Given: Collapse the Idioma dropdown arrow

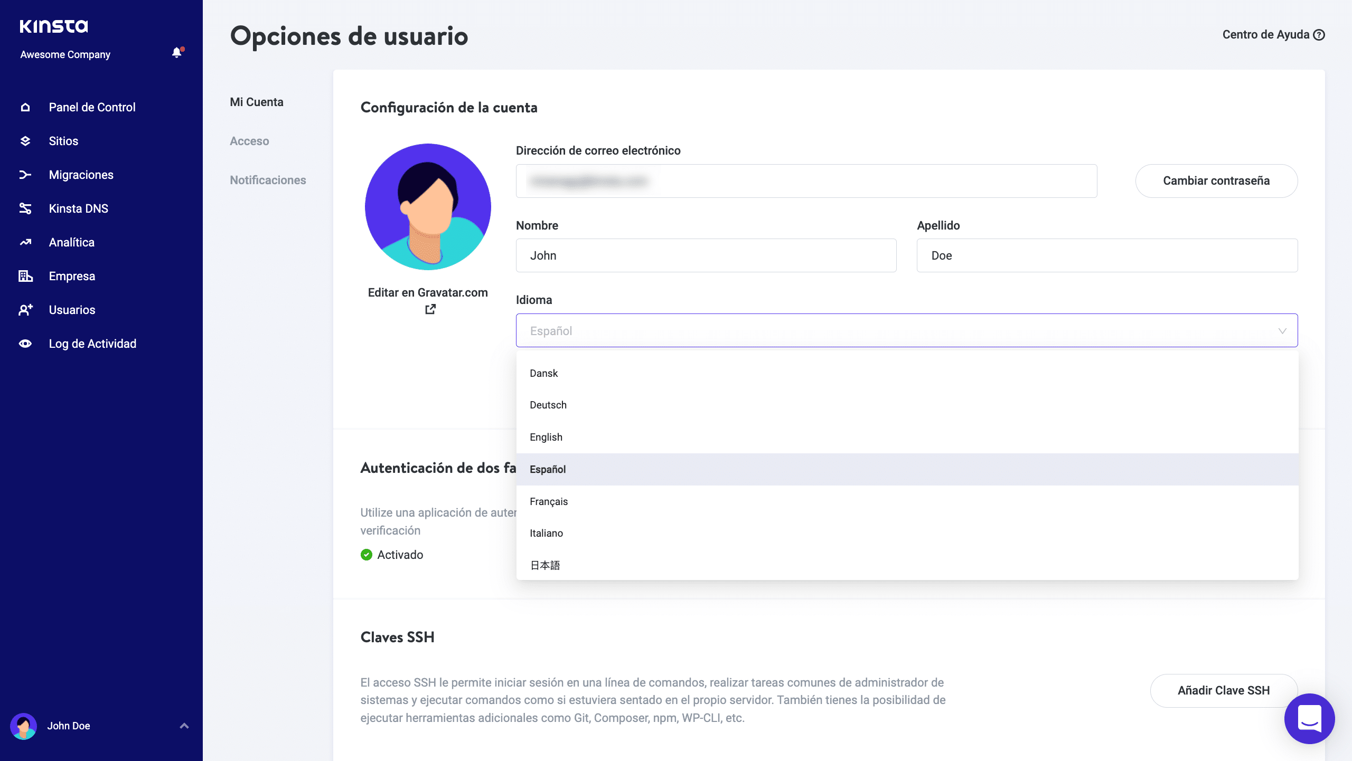Looking at the screenshot, I should coord(1282,331).
